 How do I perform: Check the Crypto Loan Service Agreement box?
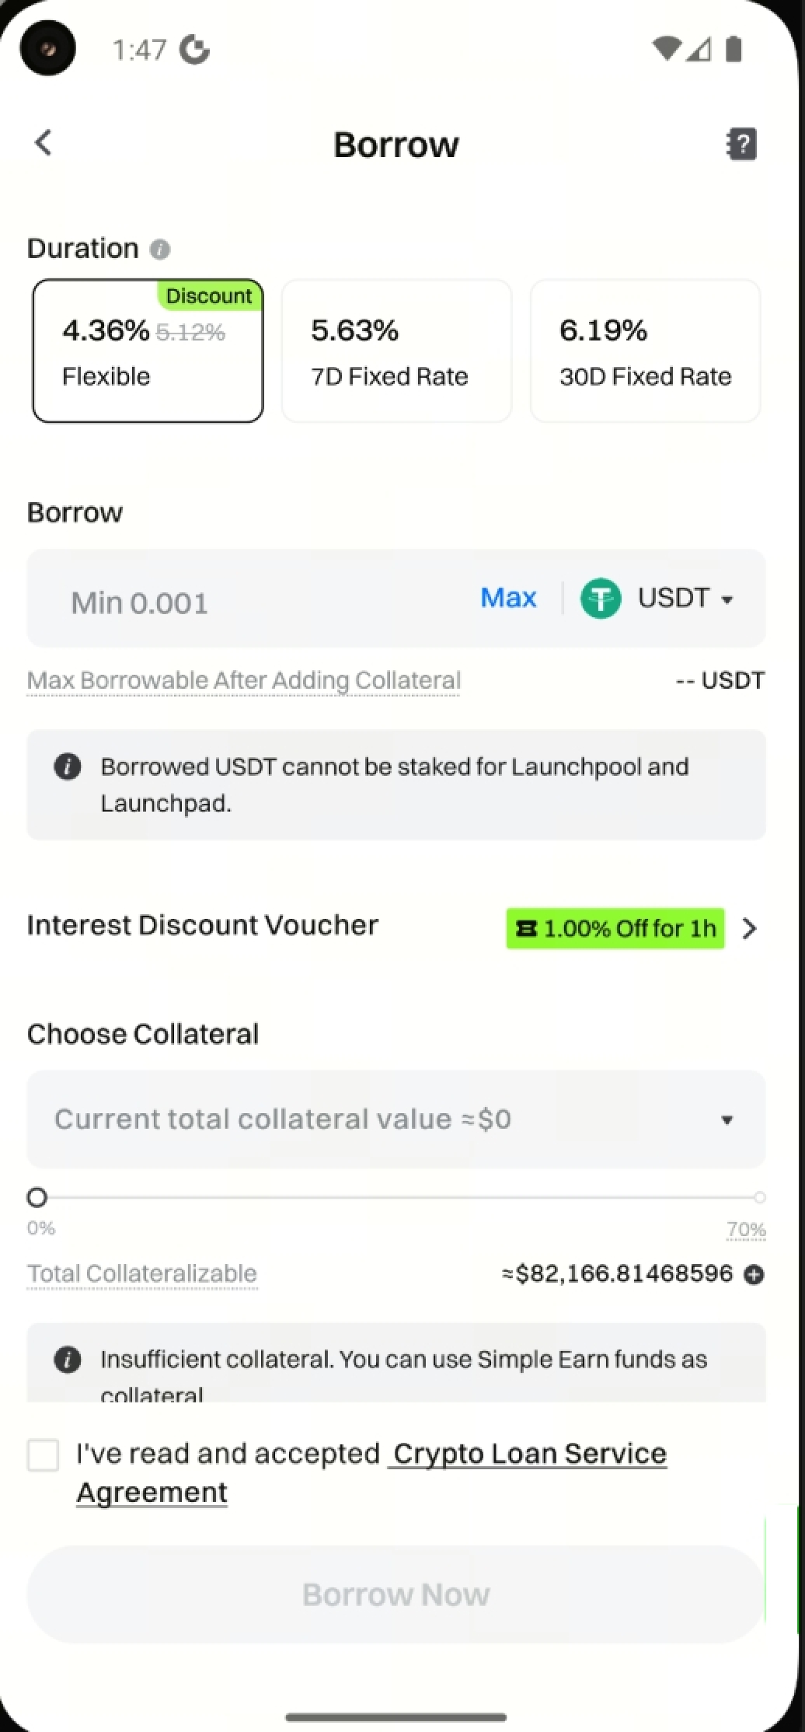pos(44,1455)
